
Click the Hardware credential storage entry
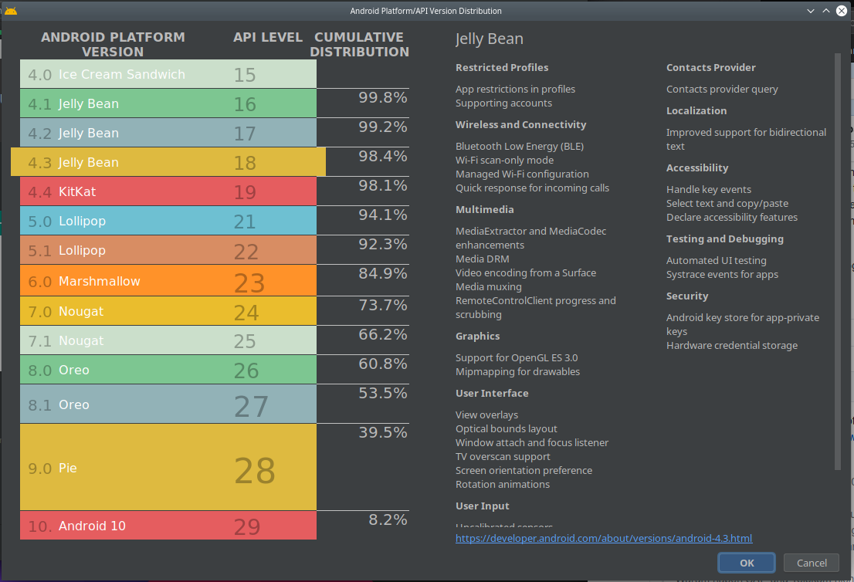tap(732, 345)
